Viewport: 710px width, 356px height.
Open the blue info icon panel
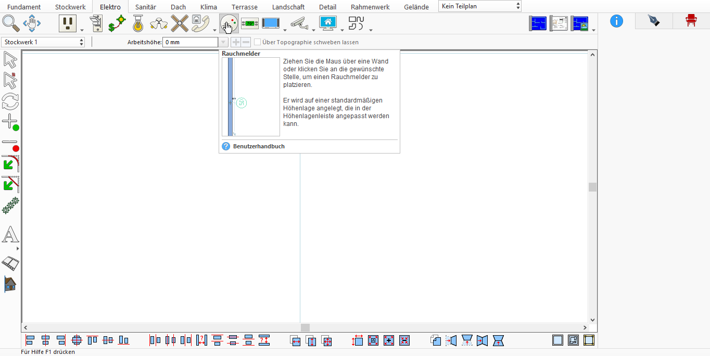pos(616,21)
